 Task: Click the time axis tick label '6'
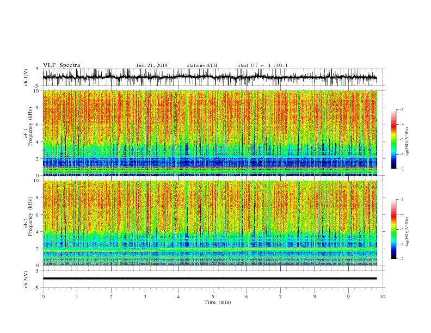coord(247,297)
